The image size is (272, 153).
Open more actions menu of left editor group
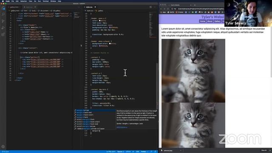(79, 7)
